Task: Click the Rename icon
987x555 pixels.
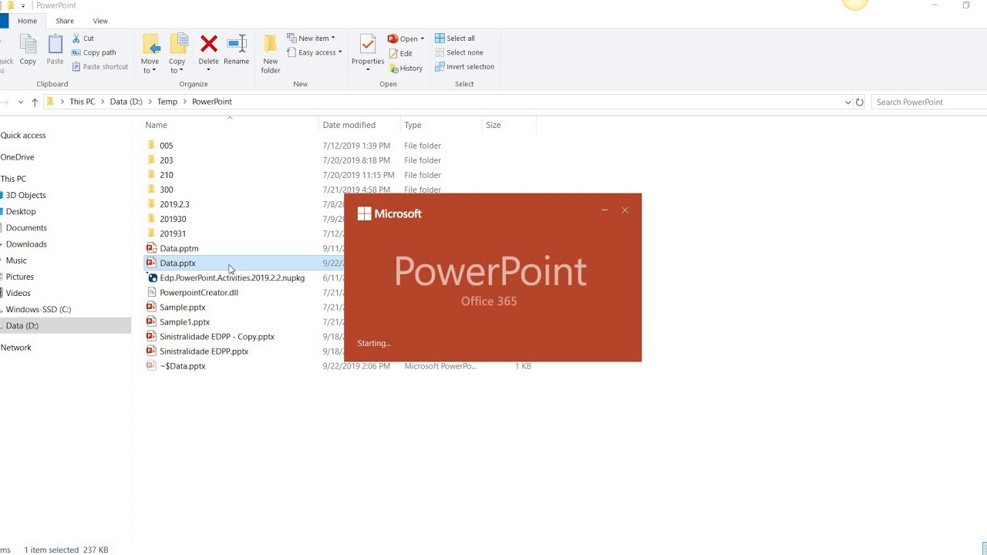Action: (x=236, y=44)
